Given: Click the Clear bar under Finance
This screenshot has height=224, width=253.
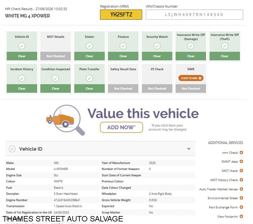Looking at the screenshot, I should (x=123, y=56).
